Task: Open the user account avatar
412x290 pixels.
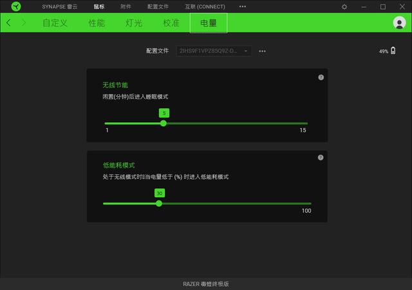Action: tap(399, 23)
